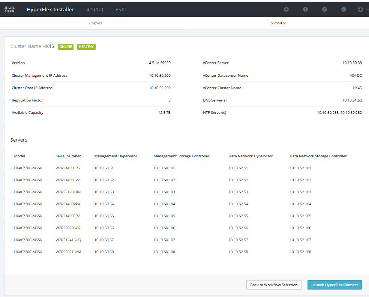The height and width of the screenshot is (297, 369).
Task: Select vCenter Server IP 10.10.50.39
Action: pyautogui.click(x=352, y=63)
